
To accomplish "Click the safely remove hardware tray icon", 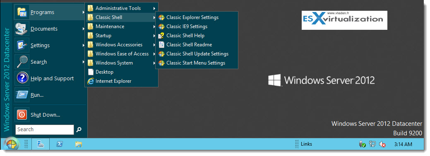I will (362, 144).
